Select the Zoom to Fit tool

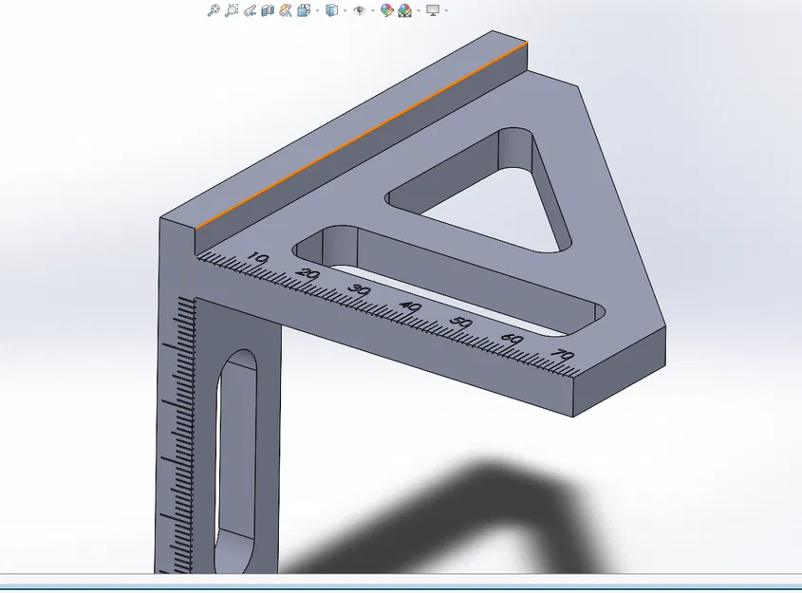pyautogui.click(x=213, y=11)
